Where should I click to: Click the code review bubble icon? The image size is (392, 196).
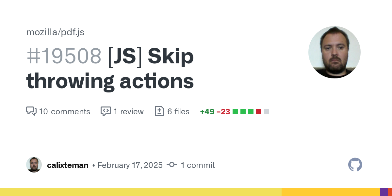[106, 111]
